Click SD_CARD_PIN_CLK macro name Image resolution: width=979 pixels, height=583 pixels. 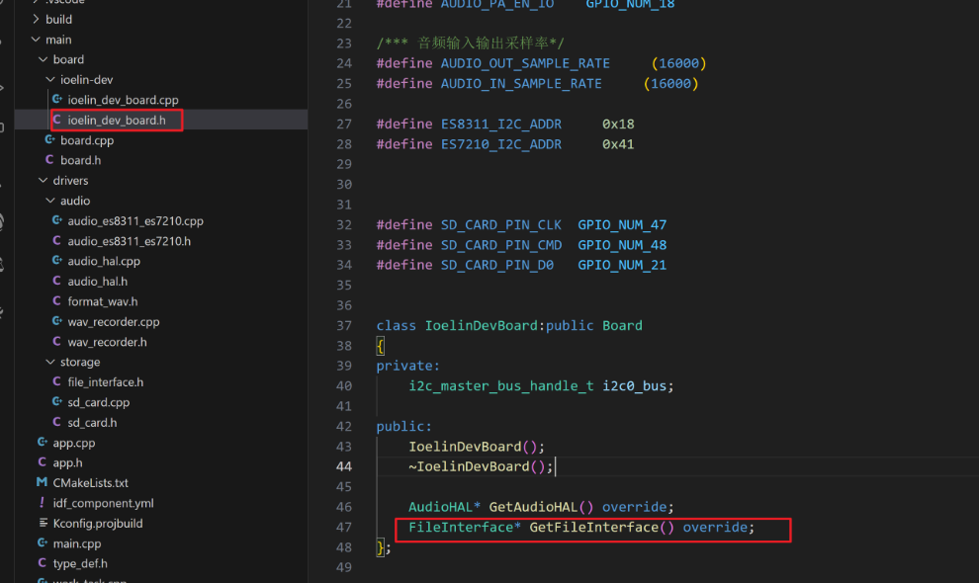point(500,224)
